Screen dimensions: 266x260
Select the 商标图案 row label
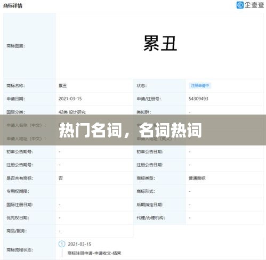[15, 46]
